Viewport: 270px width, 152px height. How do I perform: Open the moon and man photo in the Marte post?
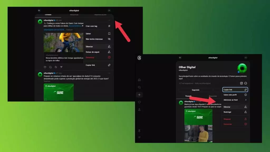click(x=198, y=134)
